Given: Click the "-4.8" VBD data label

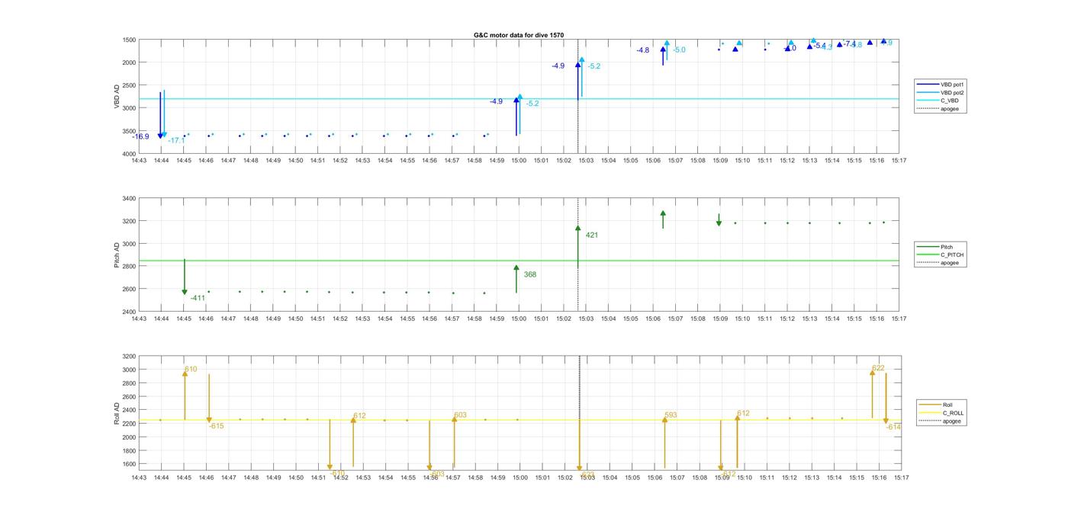Looking at the screenshot, I should pyautogui.click(x=643, y=50).
